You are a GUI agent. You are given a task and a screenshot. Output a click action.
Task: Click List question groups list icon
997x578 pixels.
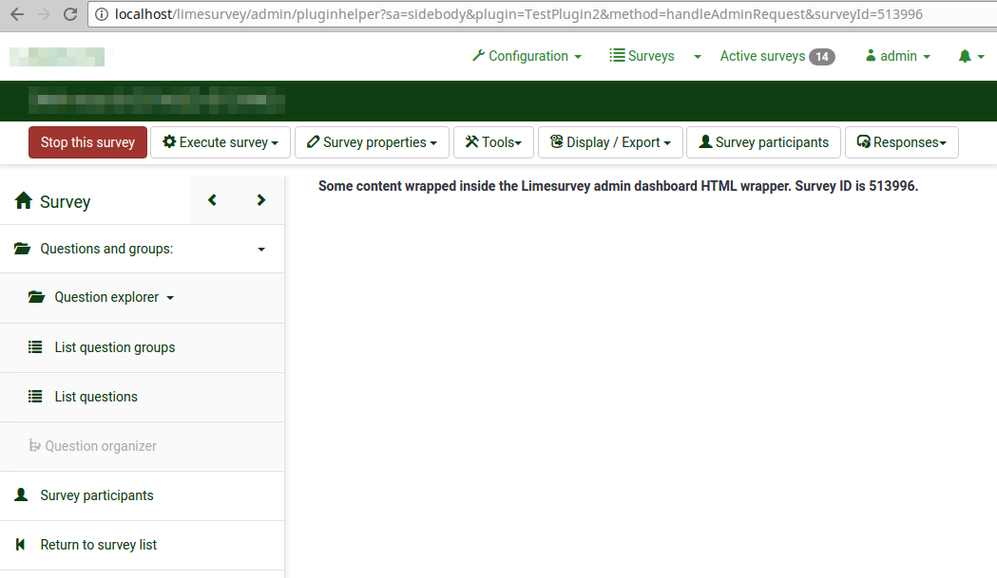tap(35, 346)
